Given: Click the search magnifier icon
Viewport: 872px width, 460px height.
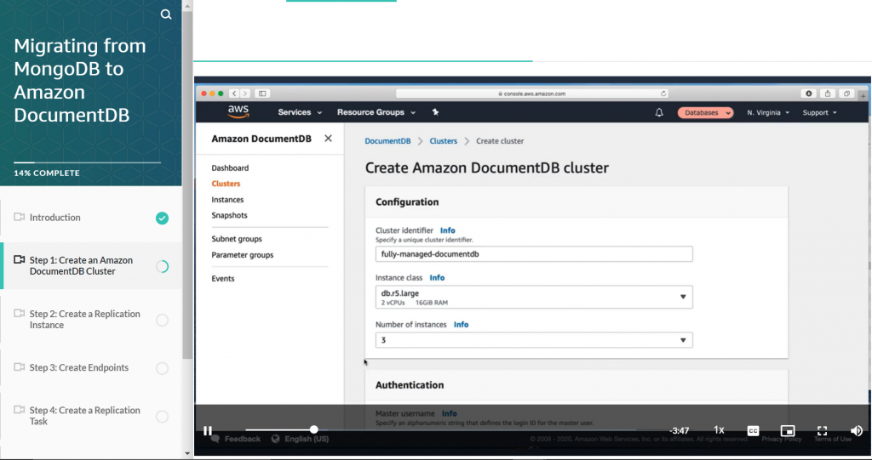Looking at the screenshot, I should pos(166,14).
